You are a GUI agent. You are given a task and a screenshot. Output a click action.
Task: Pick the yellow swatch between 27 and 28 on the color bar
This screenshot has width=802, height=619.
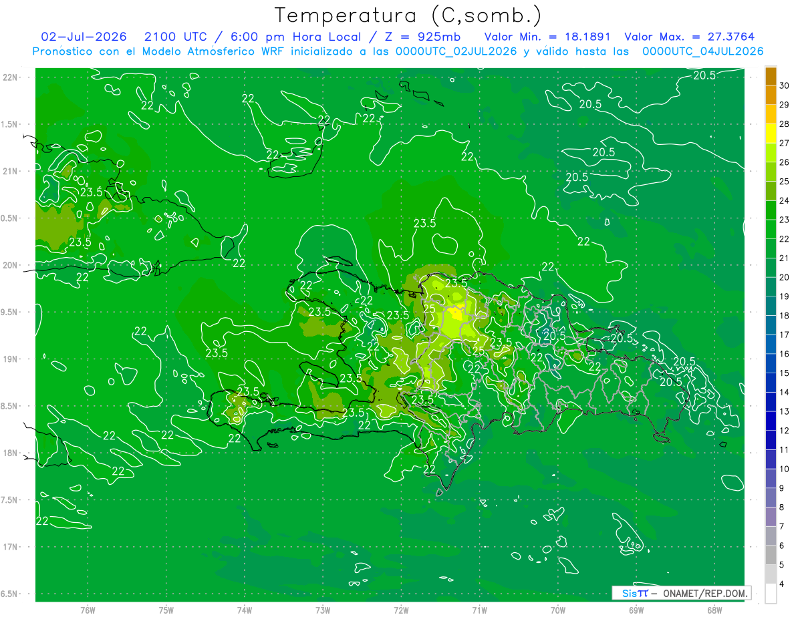[x=771, y=134]
